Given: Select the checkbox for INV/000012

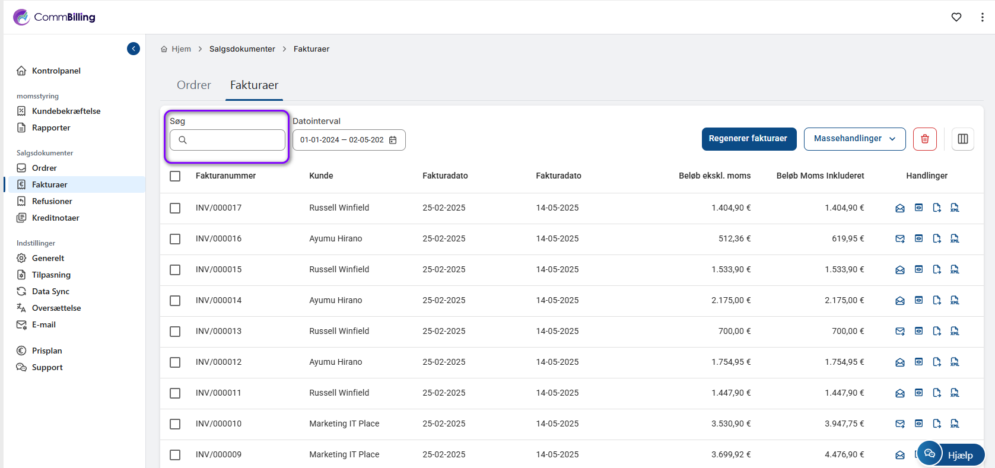Looking at the screenshot, I should pos(175,362).
